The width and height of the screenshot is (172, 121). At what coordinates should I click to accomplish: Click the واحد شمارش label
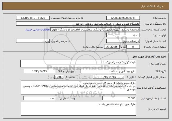click(67, 98)
